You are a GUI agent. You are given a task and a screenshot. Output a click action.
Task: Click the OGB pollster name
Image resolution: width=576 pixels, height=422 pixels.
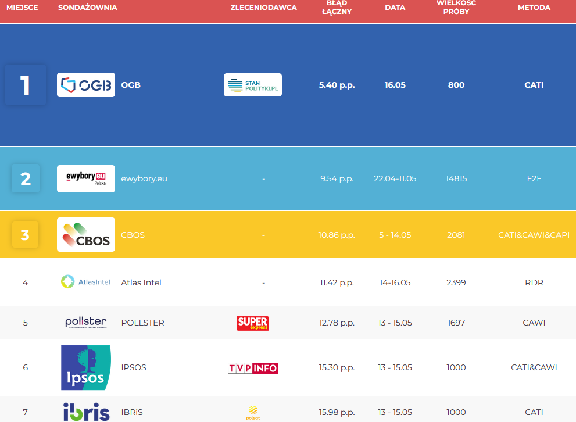tap(131, 85)
